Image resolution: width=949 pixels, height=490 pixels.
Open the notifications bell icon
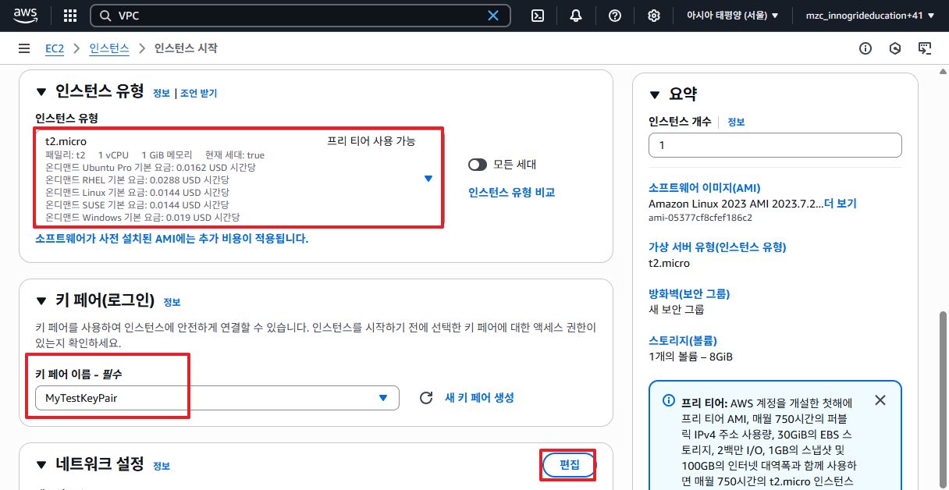coord(576,16)
